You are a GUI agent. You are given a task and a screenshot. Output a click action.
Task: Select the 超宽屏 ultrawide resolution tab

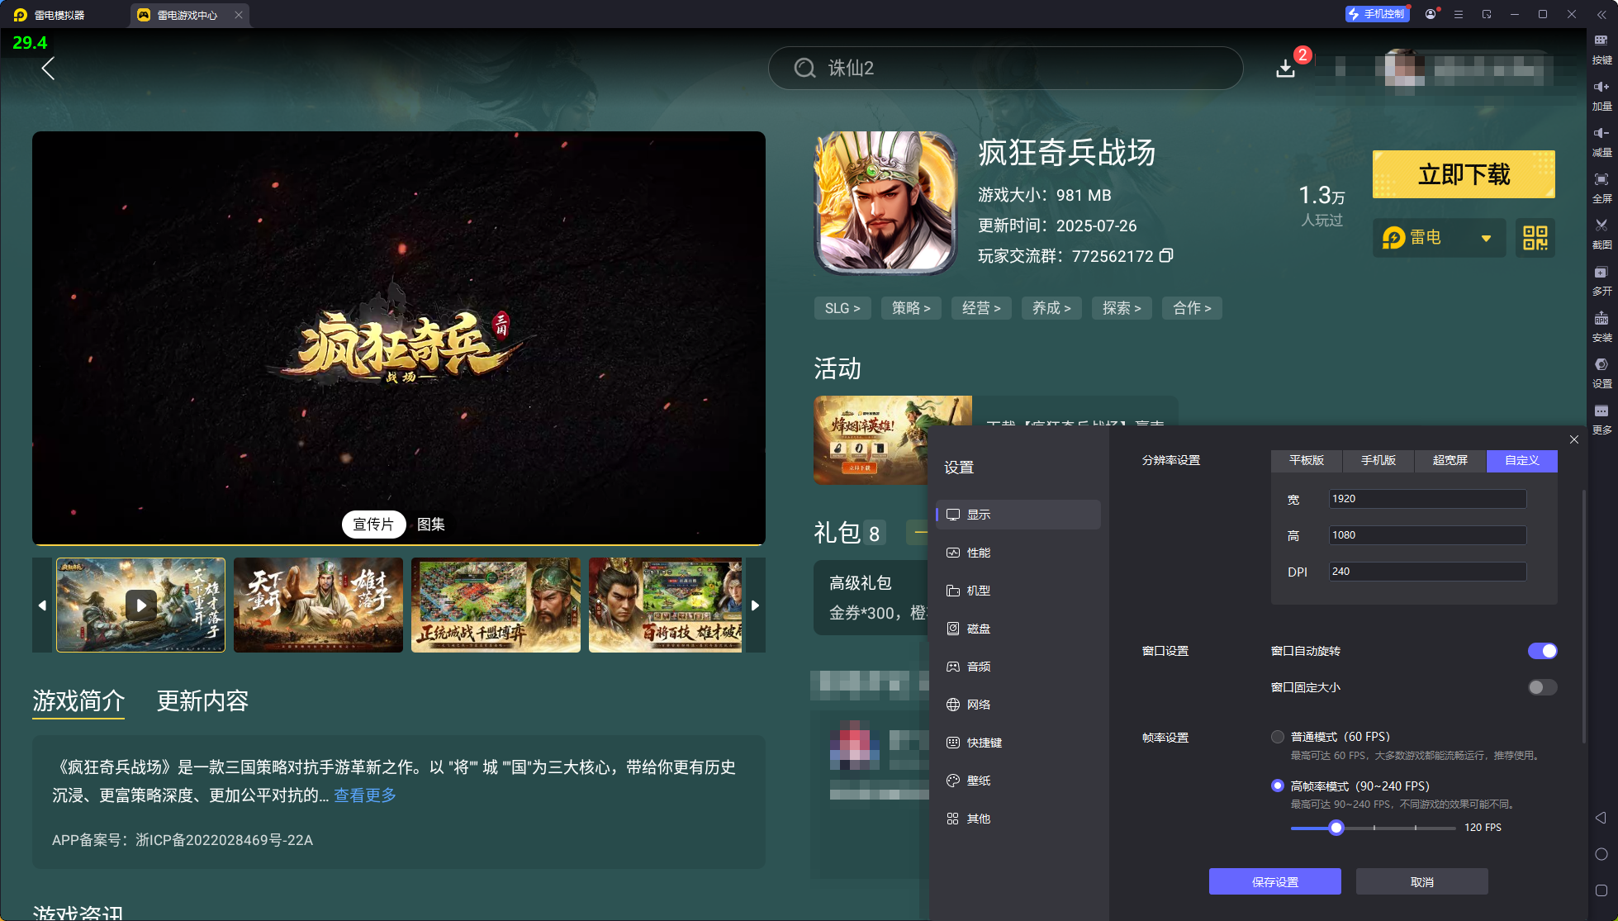(1450, 461)
